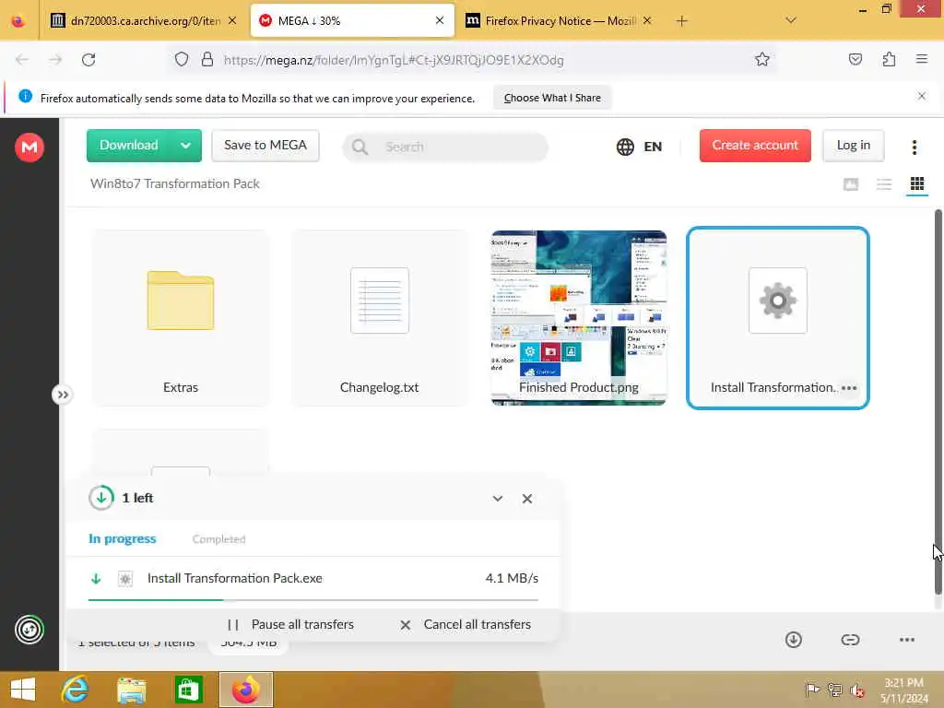Cancel all transfers
Viewport: 944px width, 708px height.
(x=466, y=625)
